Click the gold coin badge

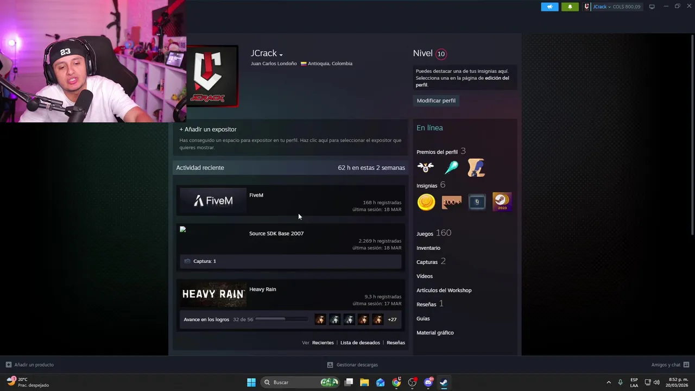426,202
